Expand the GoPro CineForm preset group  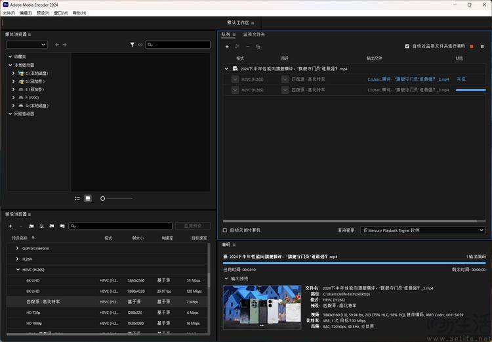(17, 248)
